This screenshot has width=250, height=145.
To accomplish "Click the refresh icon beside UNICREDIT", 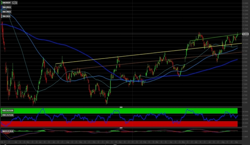I will click(13, 3).
